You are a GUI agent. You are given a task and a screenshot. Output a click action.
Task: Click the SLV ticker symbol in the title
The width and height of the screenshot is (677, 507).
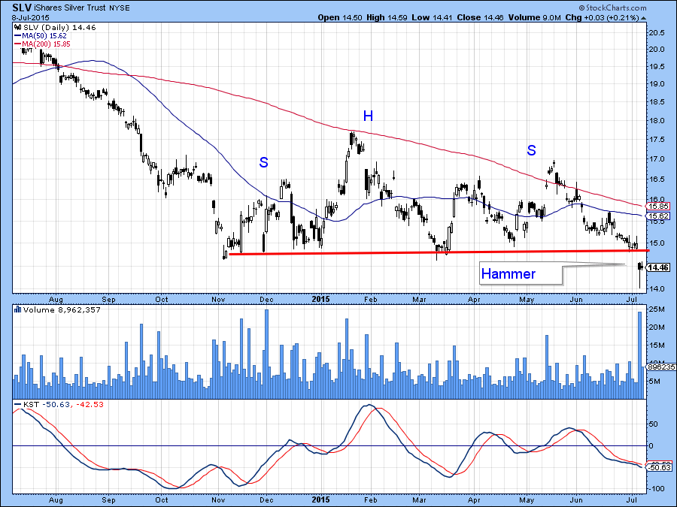click(22, 8)
